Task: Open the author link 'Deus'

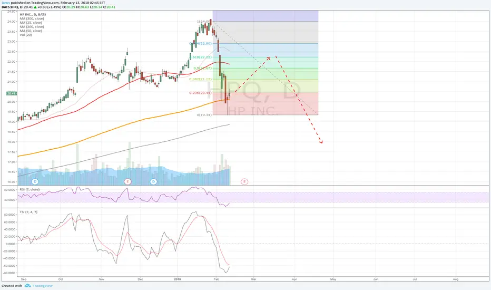Action: 5,3
